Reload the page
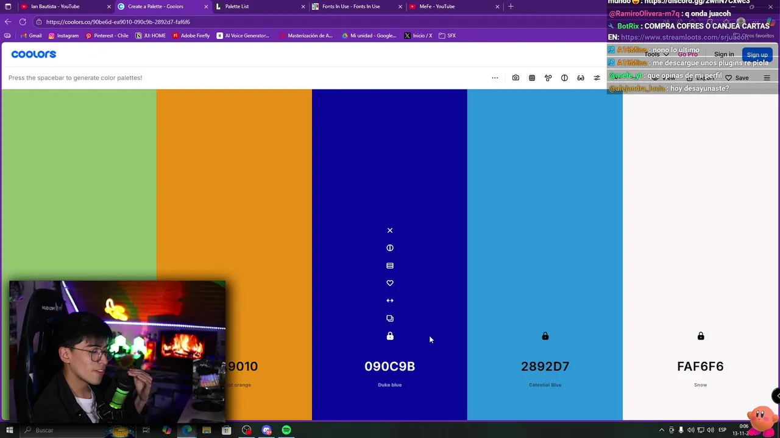The image size is (780, 438). 23,22
